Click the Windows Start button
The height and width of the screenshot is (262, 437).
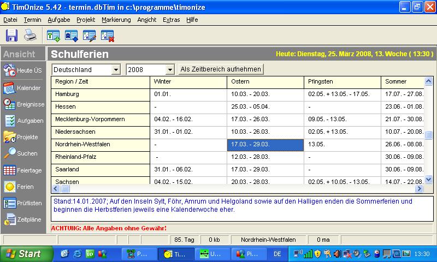click(23, 254)
